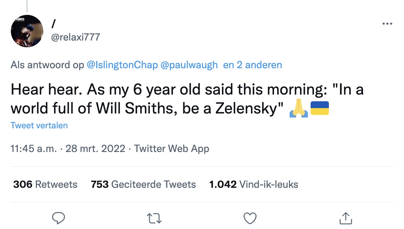404x229 pixels.
Task: Open the 1.042 Vind-ik-leuks list
Action: point(254,184)
